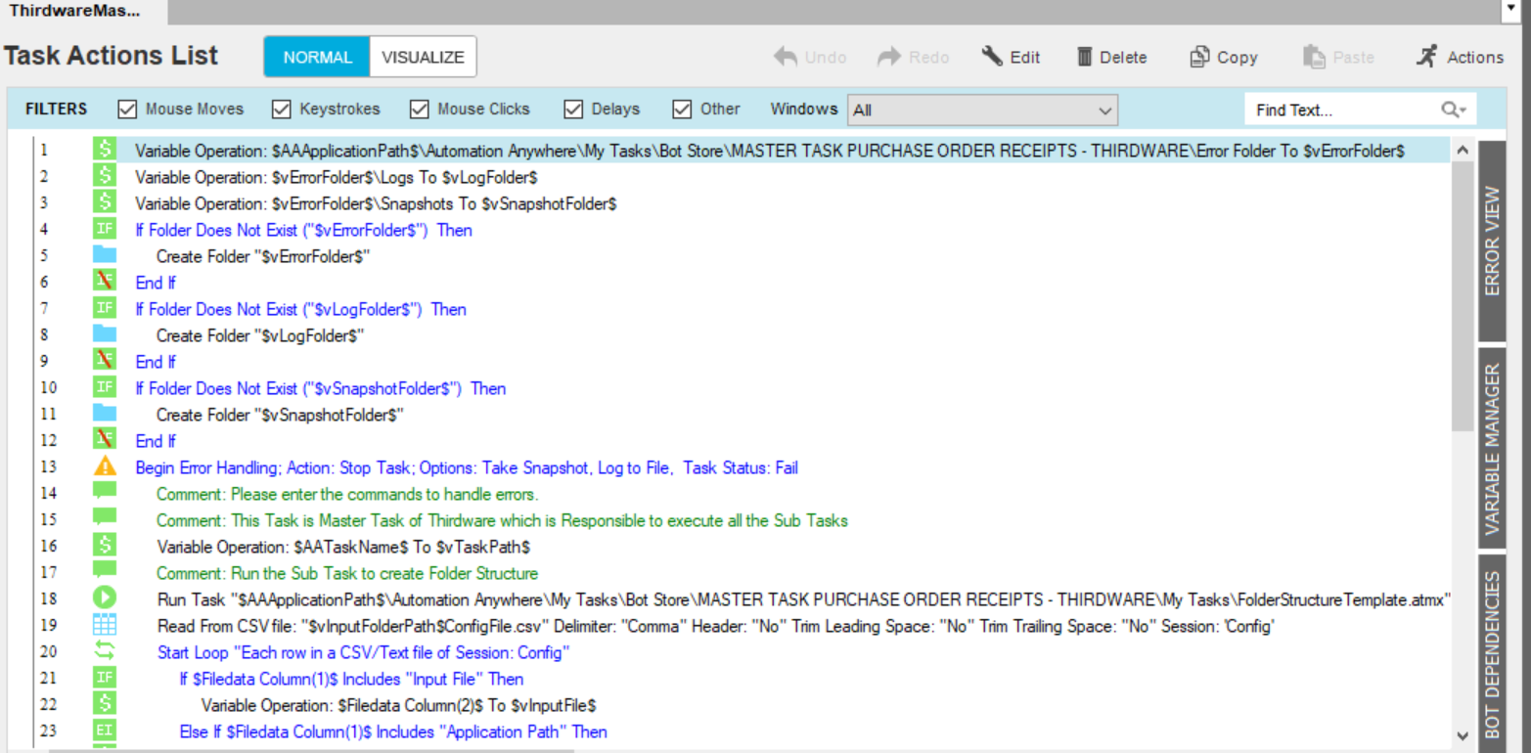Select the error handling warning icon on line 13
Image resolution: width=1531 pixels, height=753 pixels.
(105, 466)
